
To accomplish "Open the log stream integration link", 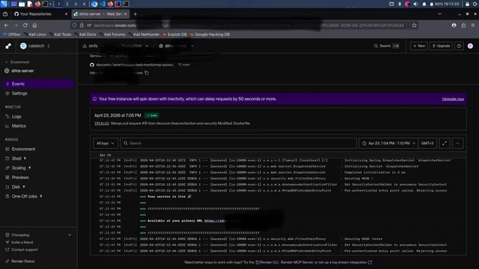I will click(352, 262).
